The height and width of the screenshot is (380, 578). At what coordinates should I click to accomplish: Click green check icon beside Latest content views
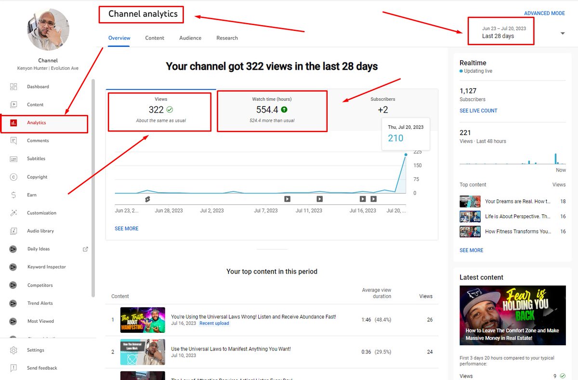tap(563, 376)
